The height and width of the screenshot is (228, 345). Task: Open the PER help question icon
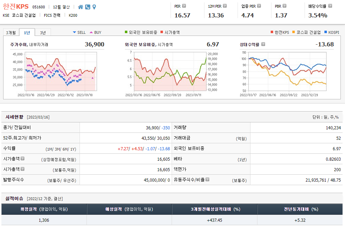coord(184,6)
